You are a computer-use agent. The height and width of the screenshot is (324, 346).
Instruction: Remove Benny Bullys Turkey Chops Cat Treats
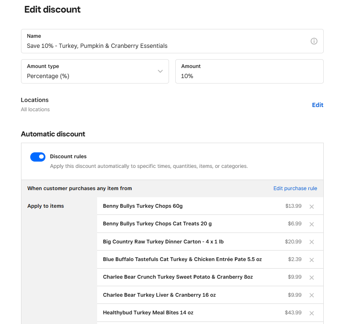coord(312,224)
